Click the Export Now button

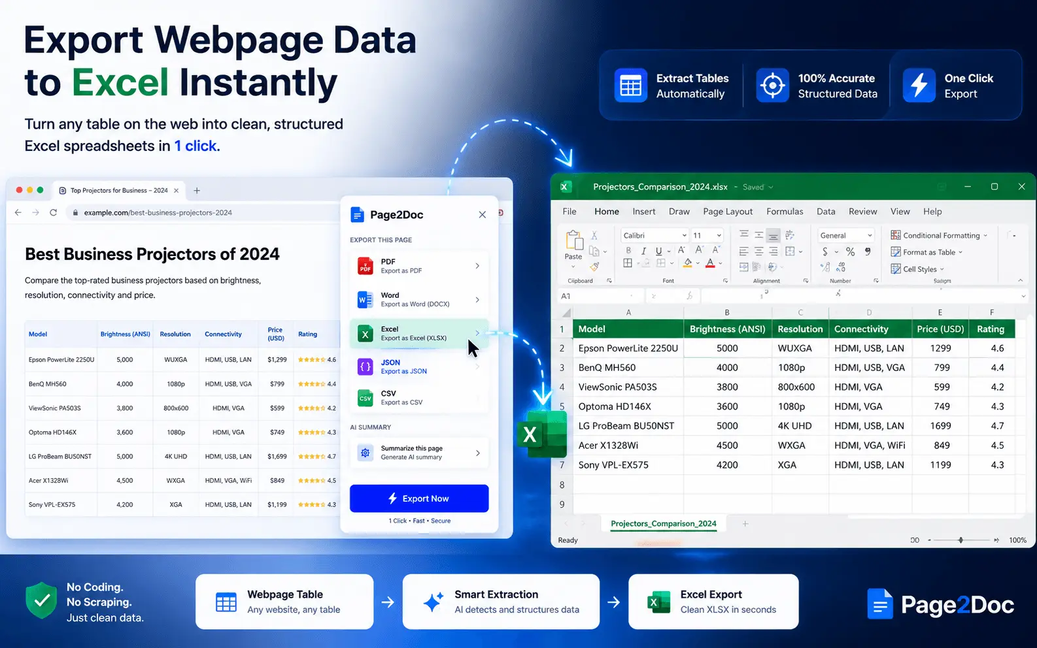pos(419,498)
